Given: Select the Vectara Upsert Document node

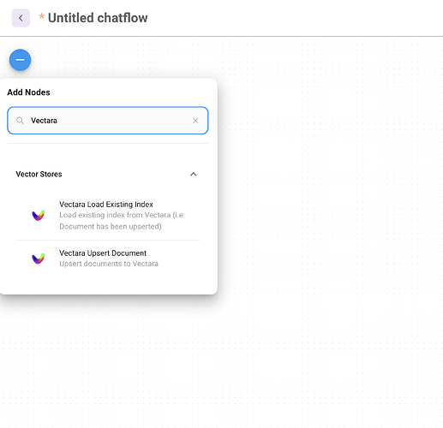Looking at the screenshot, I should [x=108, y=259].
